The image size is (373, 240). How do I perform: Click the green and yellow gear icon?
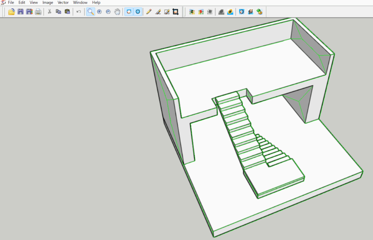259,12
